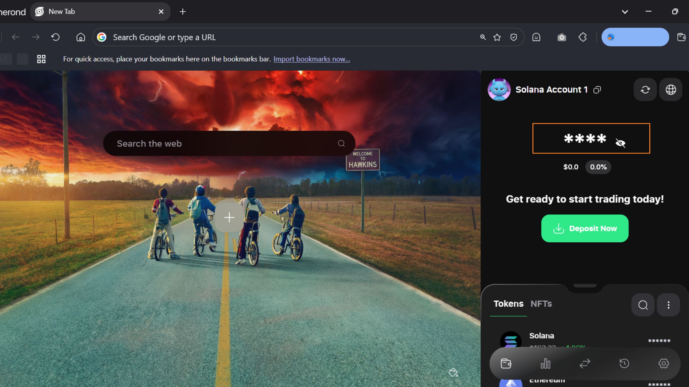Viewport: 689px width, 387px height.
Task: Open network selector globe icon
Action: pyautogui.click(x=671, y=90)
